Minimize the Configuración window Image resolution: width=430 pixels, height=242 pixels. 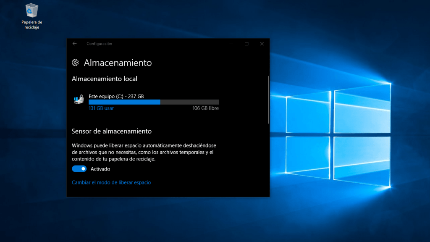pos(231,44)
